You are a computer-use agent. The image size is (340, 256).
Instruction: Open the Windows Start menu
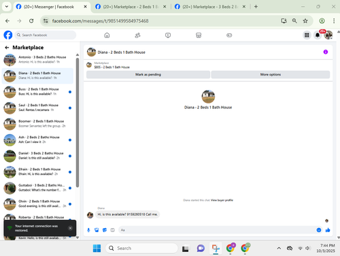click(x=97, y=248)
